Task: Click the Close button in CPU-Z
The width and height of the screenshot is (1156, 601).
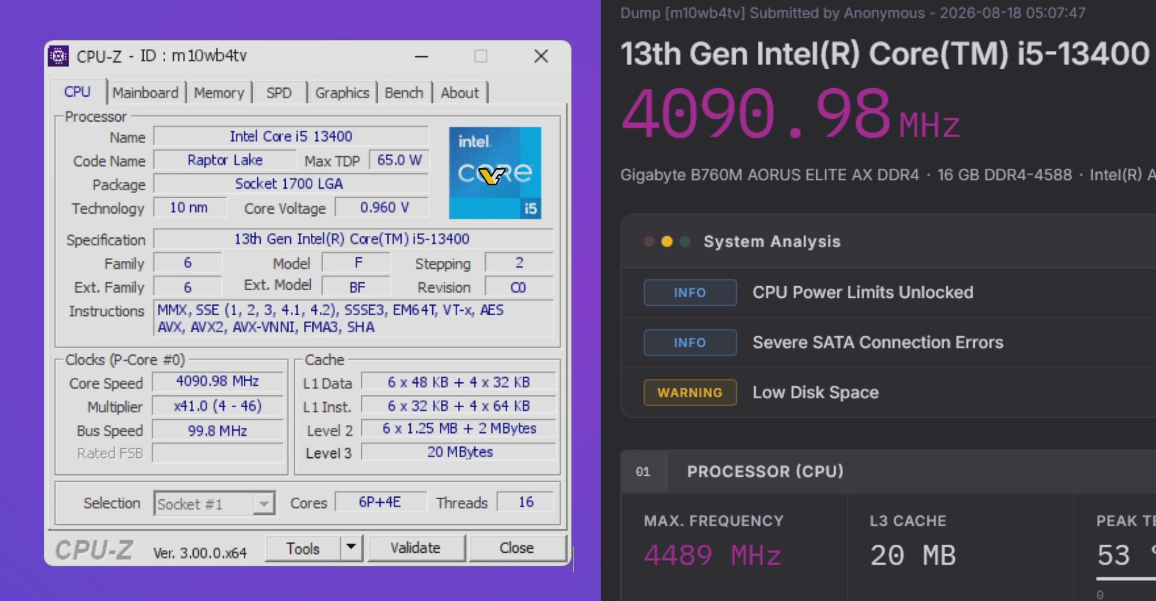Action: coord(517,548)
